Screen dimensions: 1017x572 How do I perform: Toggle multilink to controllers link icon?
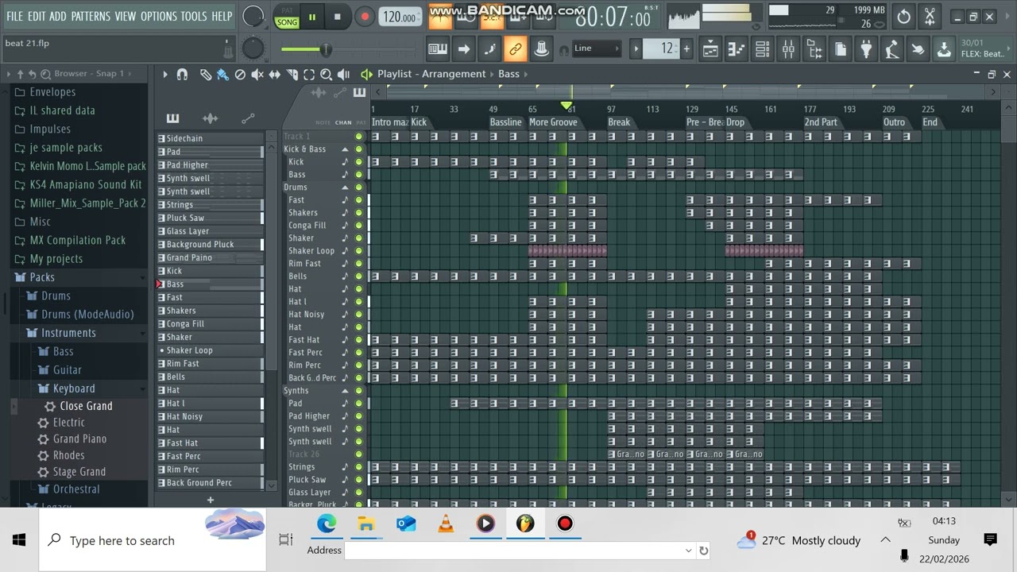515,49
